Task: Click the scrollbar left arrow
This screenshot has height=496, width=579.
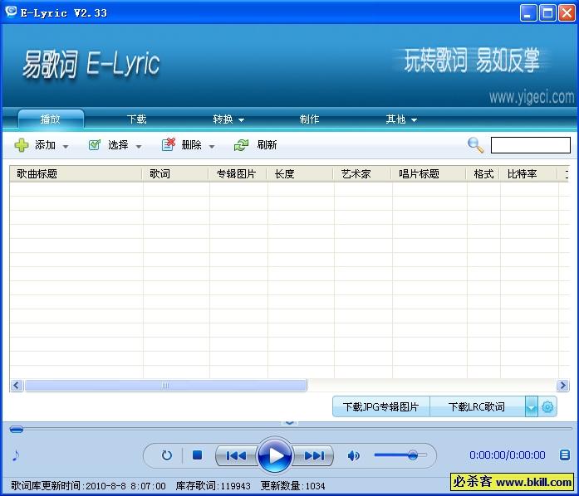Action: click(x=17, y=386)
